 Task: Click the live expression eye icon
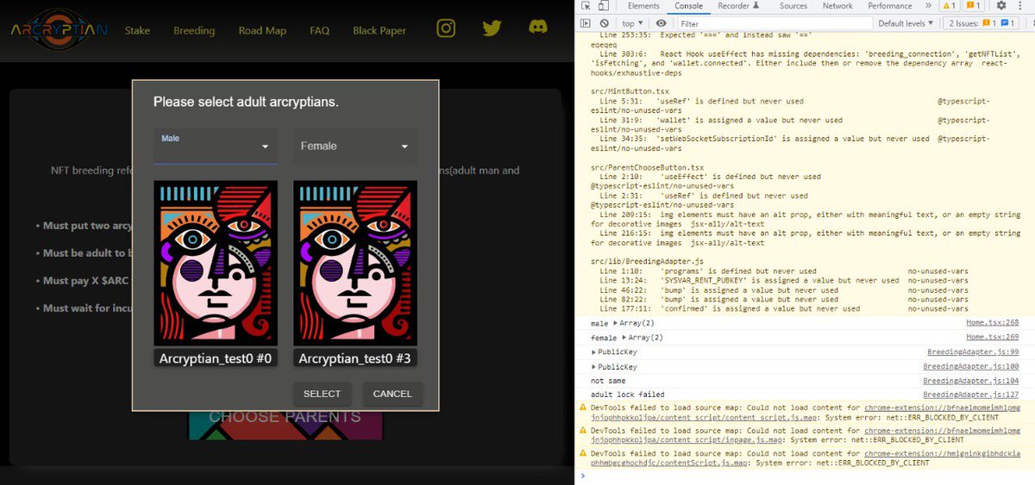tap(661, 23)
